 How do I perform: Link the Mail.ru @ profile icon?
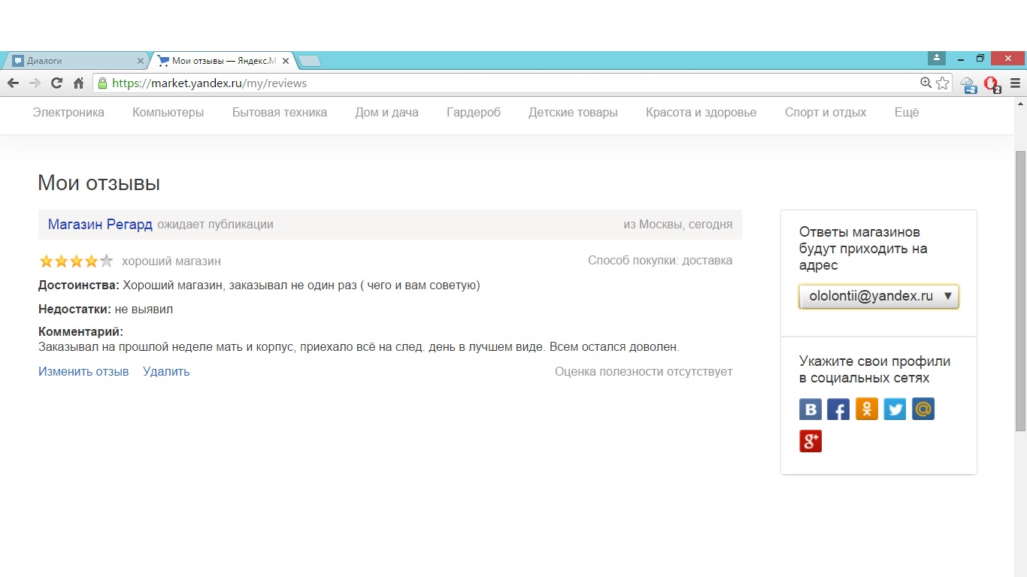point(923,409)
